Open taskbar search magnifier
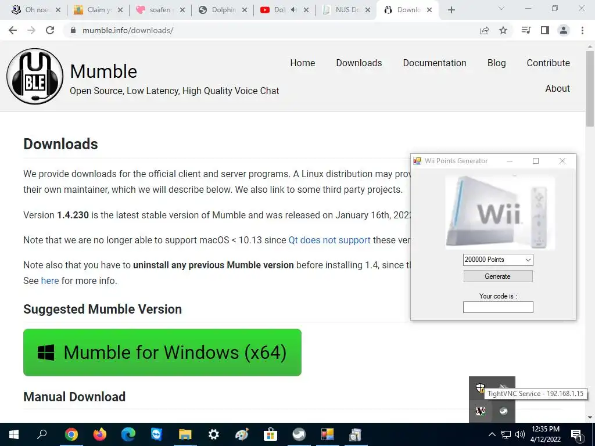 point(42,434)
